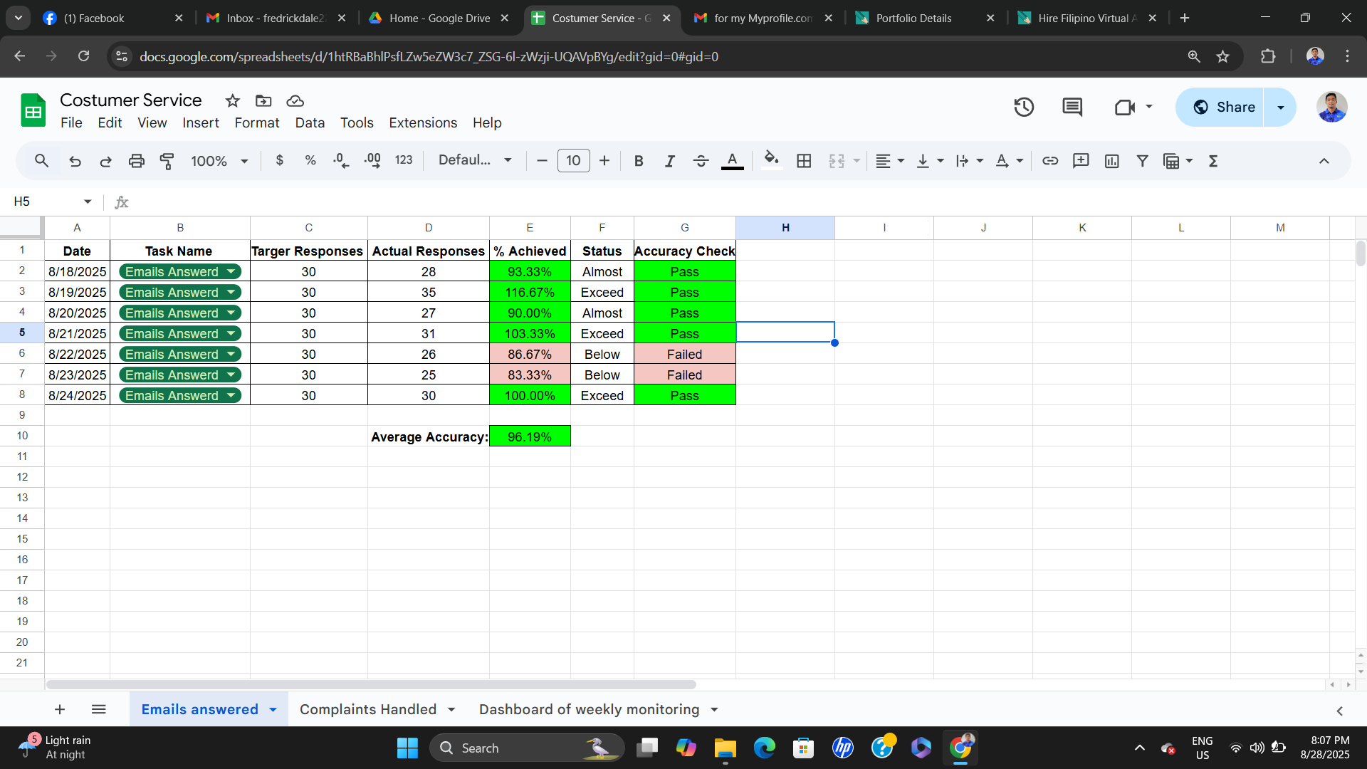Click the increase font size plus button
The height and width of the screenshot is (769, 1367).
(604, 161)
